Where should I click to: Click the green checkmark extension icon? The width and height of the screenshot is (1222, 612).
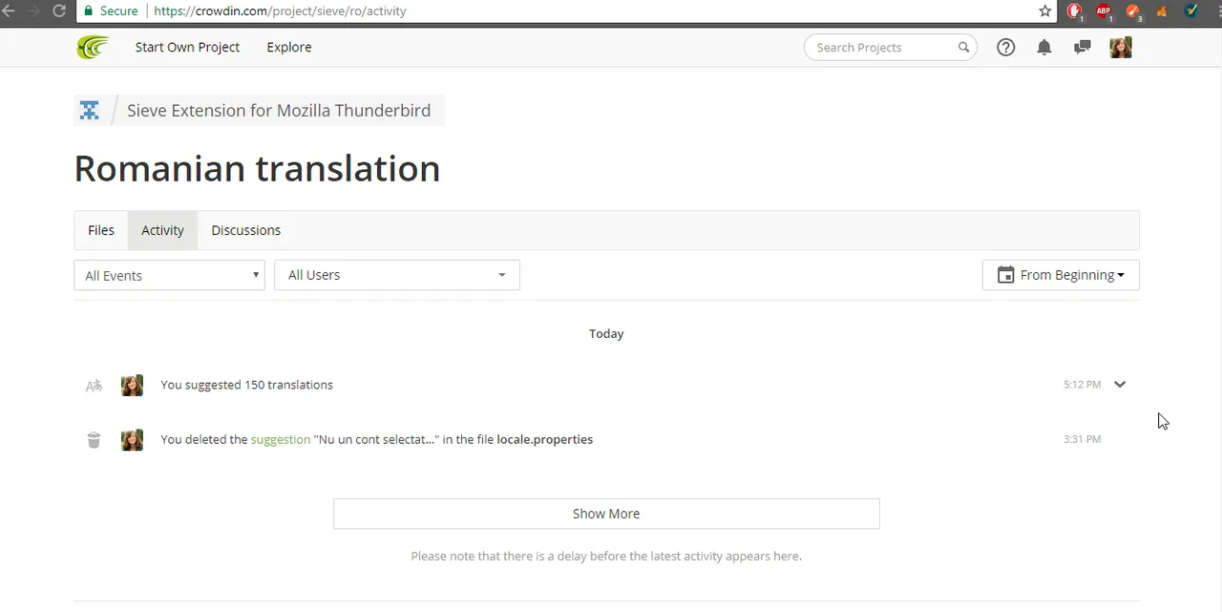pos(1191,11)
